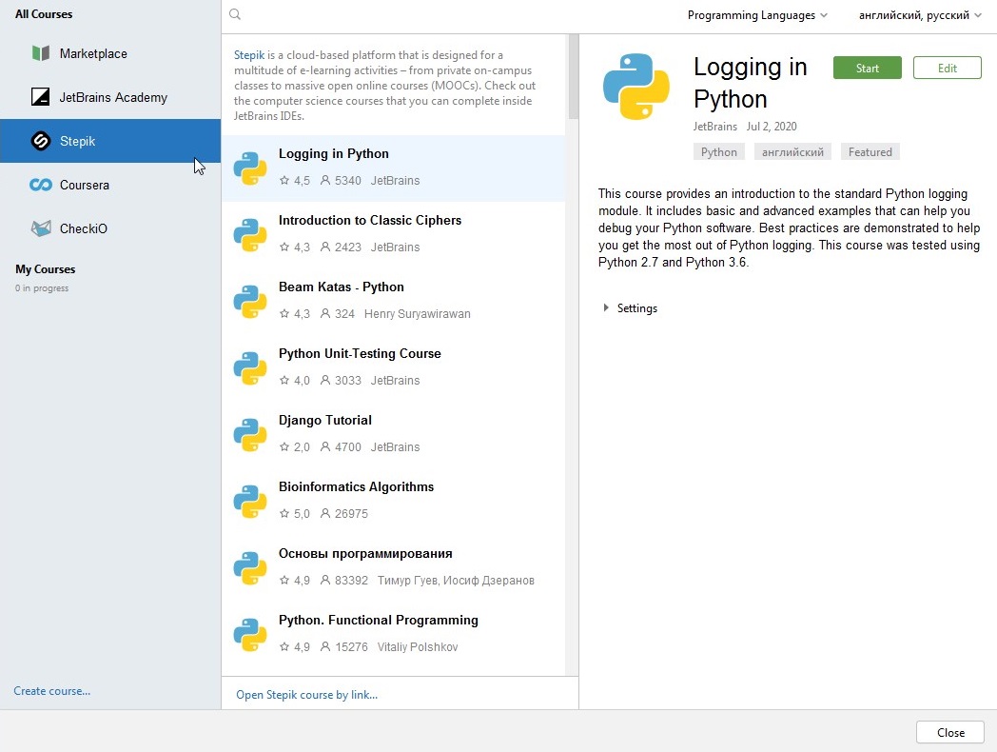Viewport: 997px width, 752px height.
Task: Switch to CheckiO courses
Action: coord(110,228)
